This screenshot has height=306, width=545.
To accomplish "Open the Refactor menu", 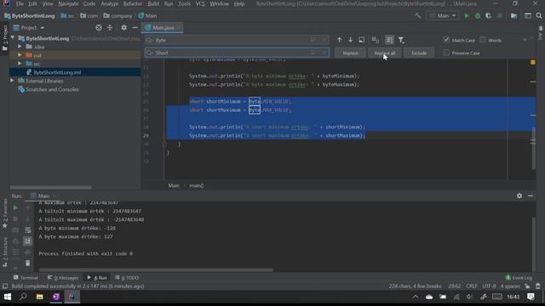I will point(133,3).
